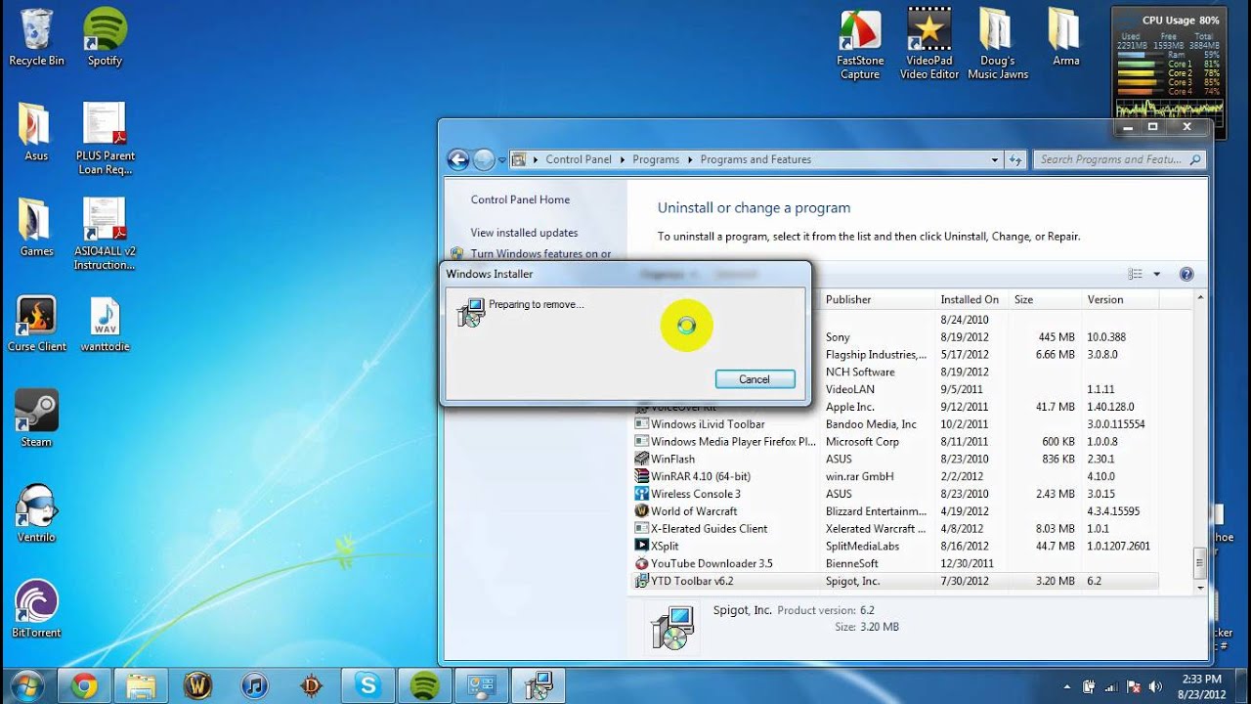Open the recent pages dropdown arrow
1251x704 pixels.
click(x=502, y=159)
